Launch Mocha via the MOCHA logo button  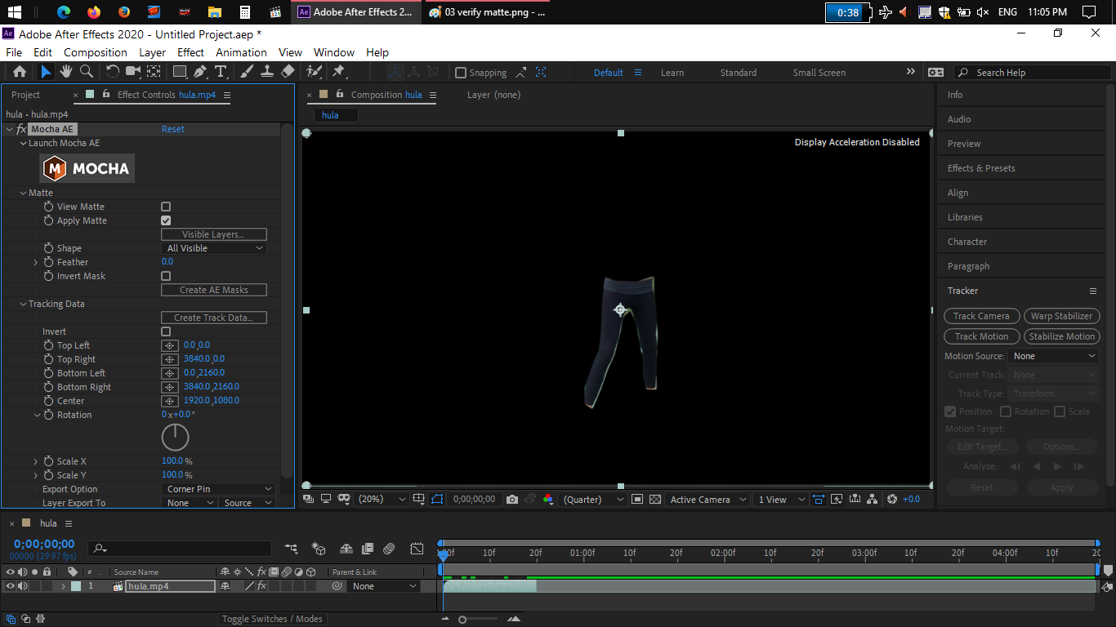tap(87, 169)
